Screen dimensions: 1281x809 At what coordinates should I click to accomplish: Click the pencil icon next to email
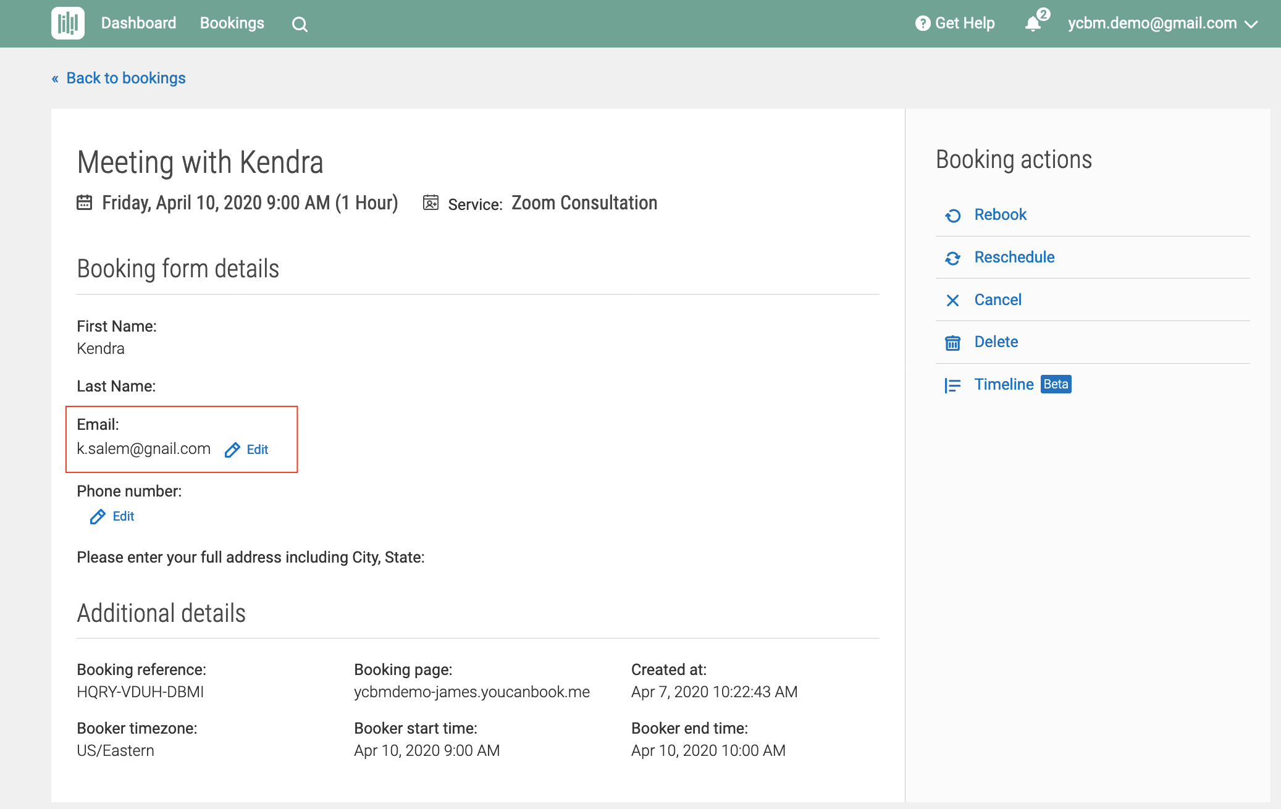232,450
